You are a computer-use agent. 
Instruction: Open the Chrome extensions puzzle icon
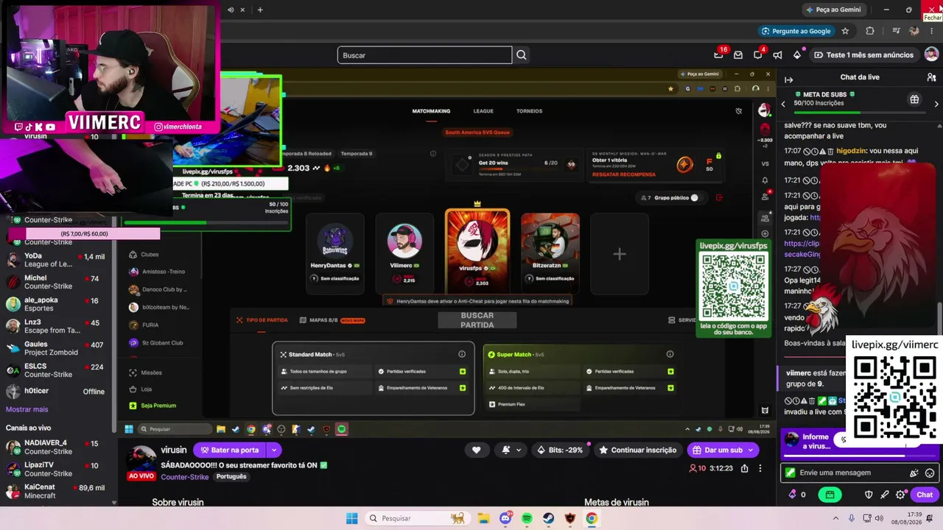[870, 31]
